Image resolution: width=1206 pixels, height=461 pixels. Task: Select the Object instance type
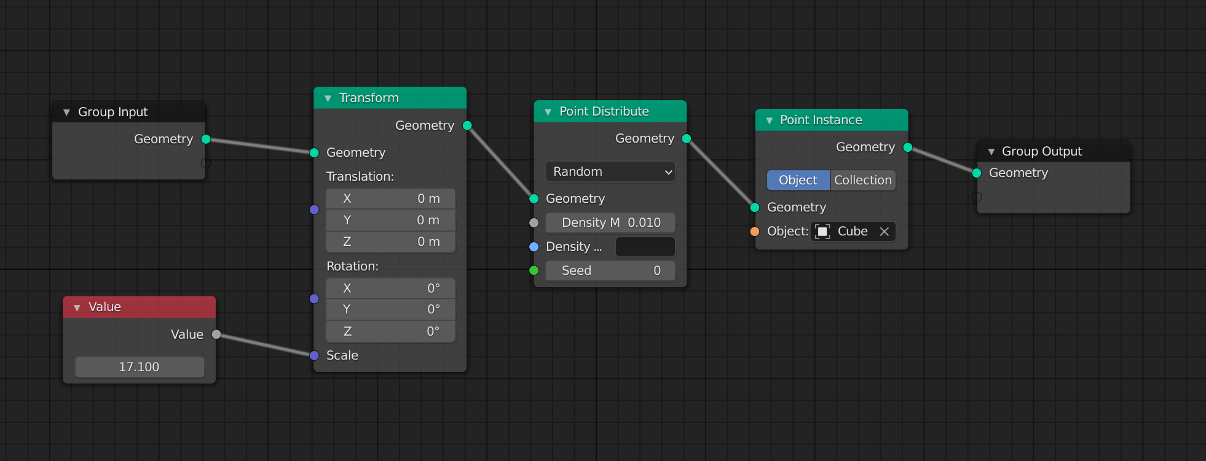[x=798, y=180]
